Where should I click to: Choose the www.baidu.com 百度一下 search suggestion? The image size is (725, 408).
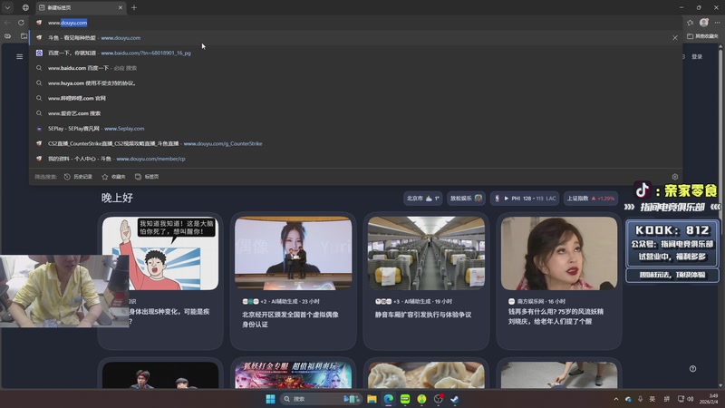[355, 68]
